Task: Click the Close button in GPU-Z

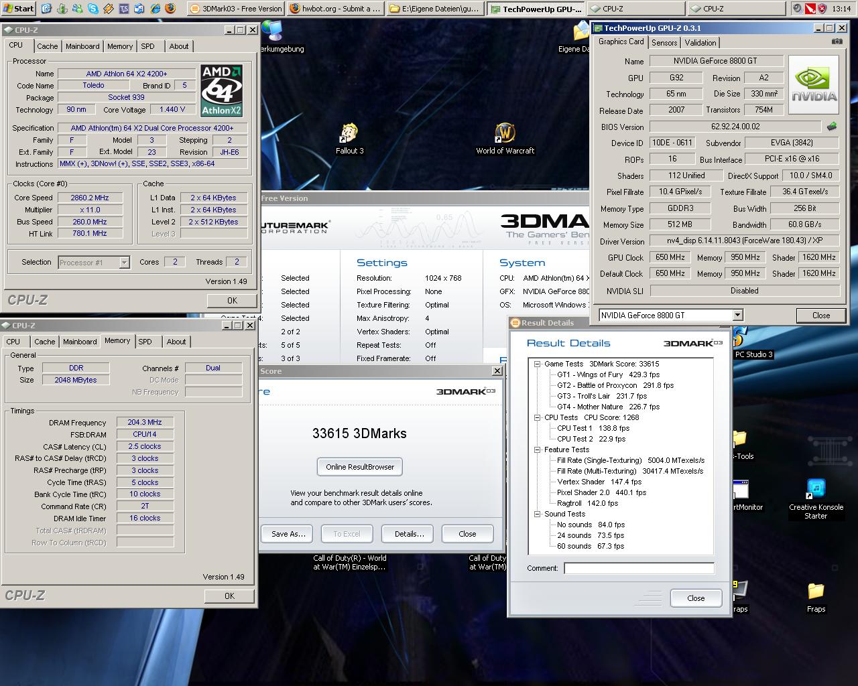Action: (x=821, y=315)
